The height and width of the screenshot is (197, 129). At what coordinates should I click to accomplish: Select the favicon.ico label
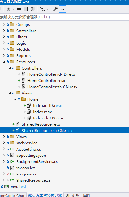click(26, 168)
